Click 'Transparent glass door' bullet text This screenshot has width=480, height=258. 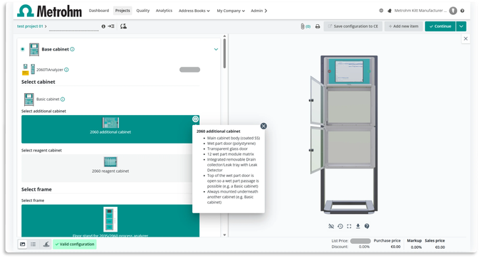(227, 149)
